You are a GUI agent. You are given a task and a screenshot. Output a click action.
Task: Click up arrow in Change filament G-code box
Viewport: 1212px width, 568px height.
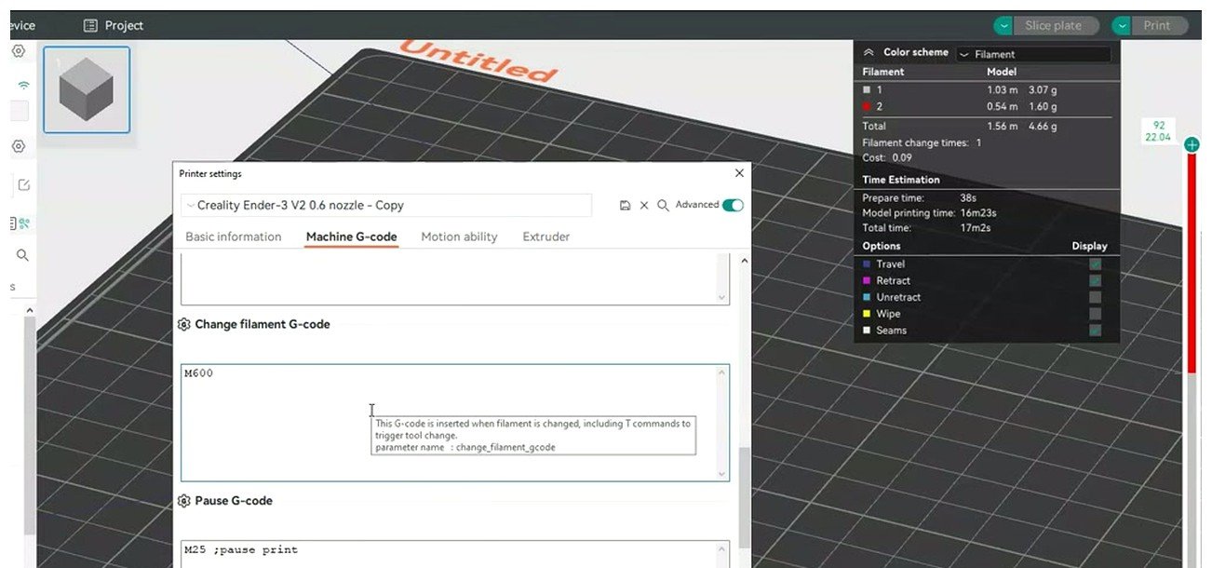click(x=721, y=373)
